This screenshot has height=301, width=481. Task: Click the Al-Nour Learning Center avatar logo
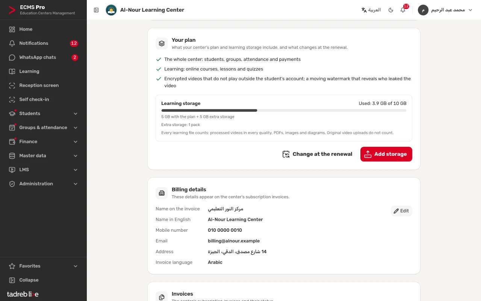coord(111,10)
